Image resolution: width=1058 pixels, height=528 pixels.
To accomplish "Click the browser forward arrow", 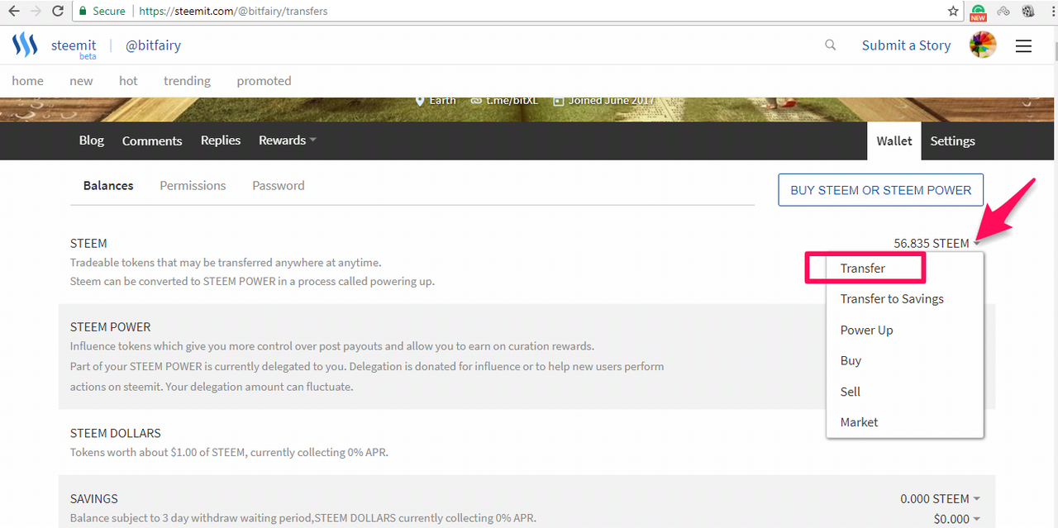I will (x=36, y=12).
